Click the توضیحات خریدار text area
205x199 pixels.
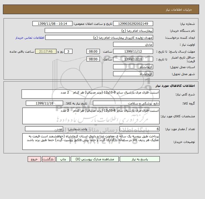[91, 142]
